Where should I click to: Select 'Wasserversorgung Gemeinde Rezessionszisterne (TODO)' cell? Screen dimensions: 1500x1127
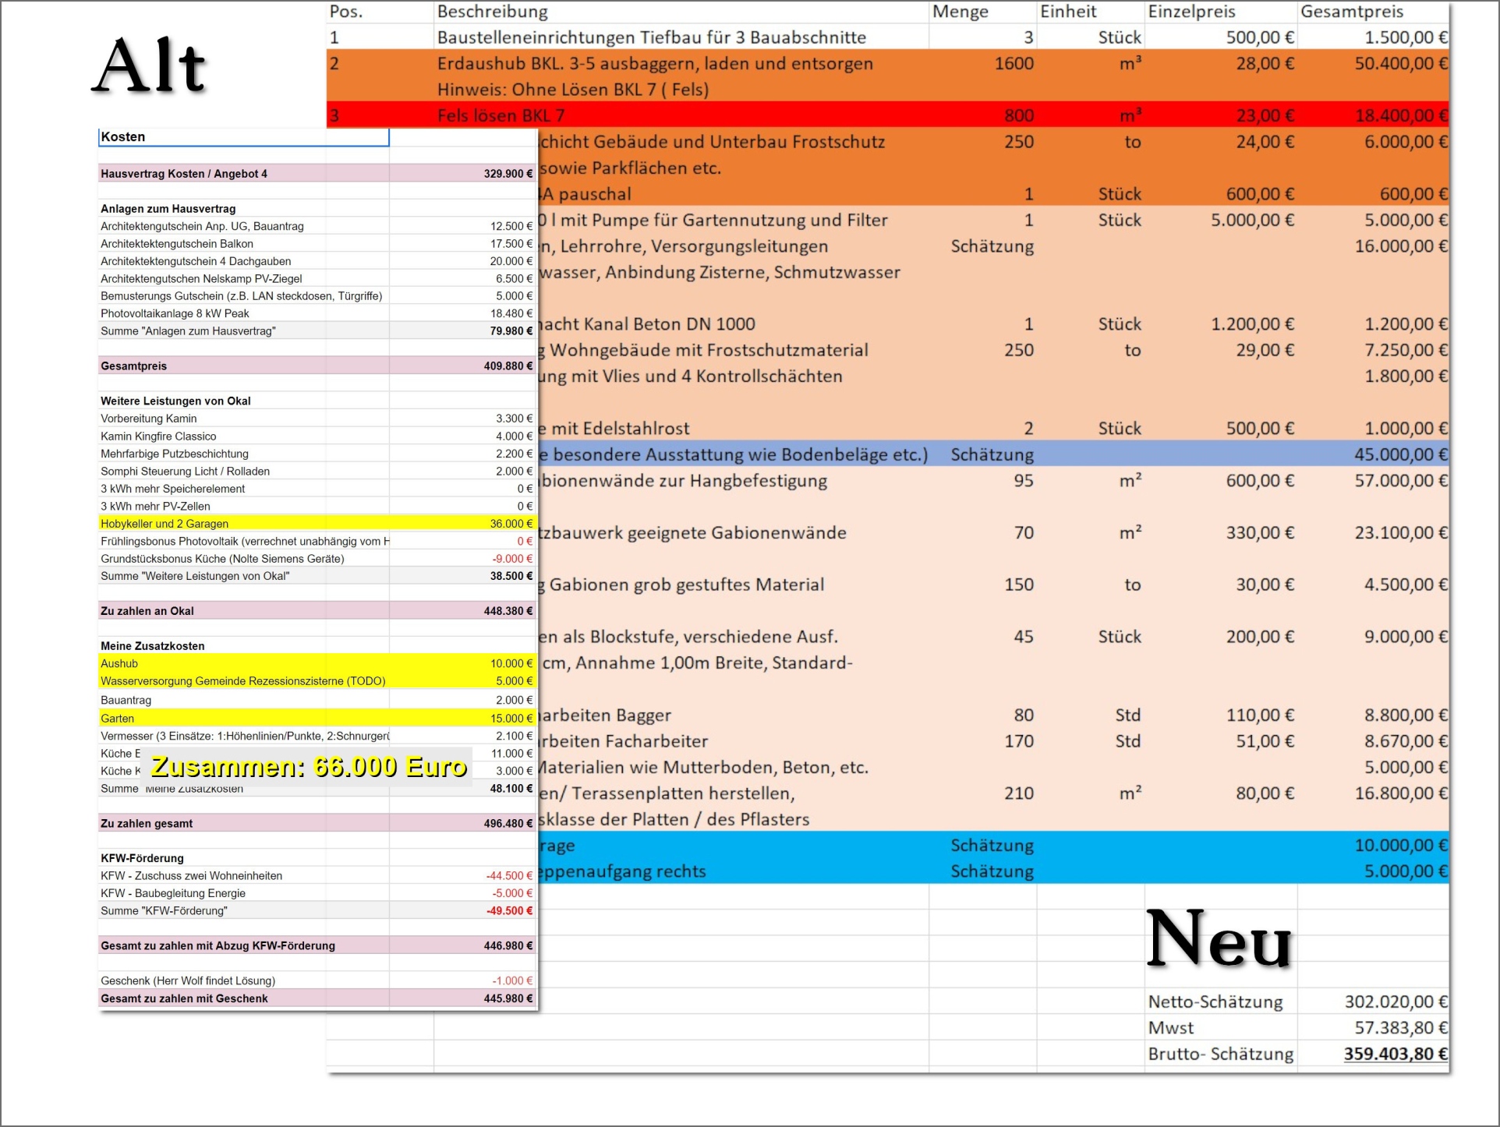243,681
